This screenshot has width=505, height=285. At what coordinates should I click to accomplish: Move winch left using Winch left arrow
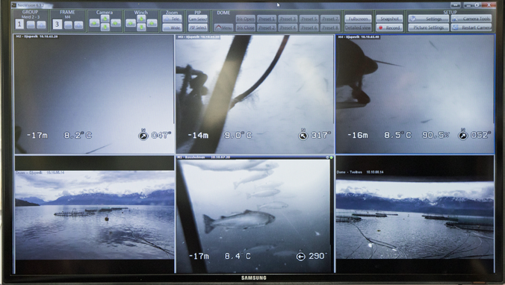click(131, 23)
